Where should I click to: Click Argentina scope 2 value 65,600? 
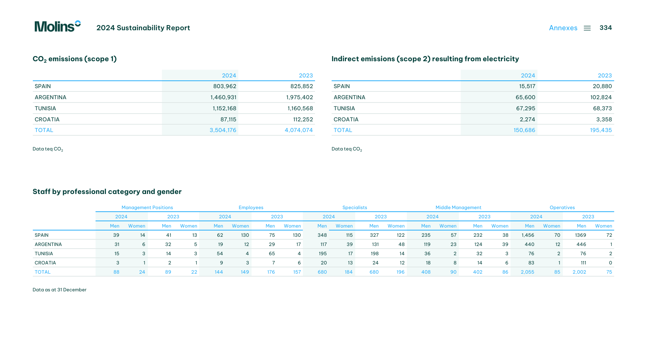coord(525,97)
